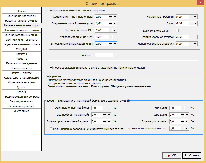This screenshot has height=163, width=206.
Task: Focus Угловые наклонные соединения value field
Action: pyautogui.click(x=102, y=44)
